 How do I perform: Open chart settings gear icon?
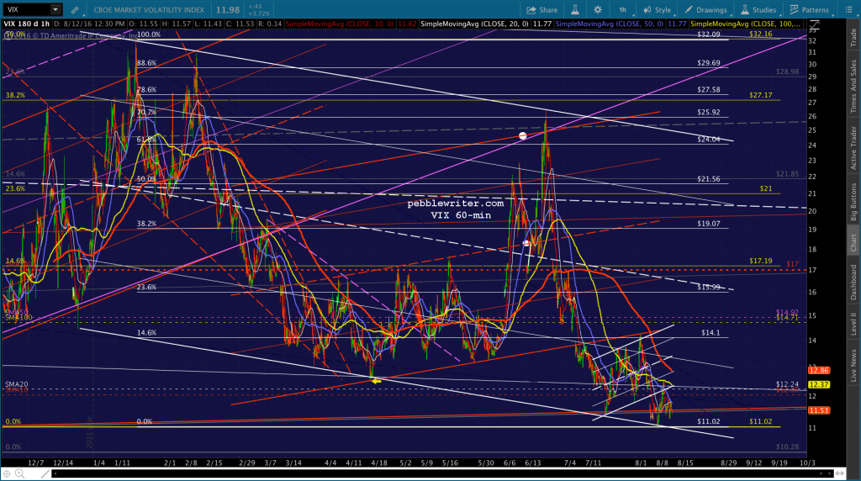[x=598, y=10]
